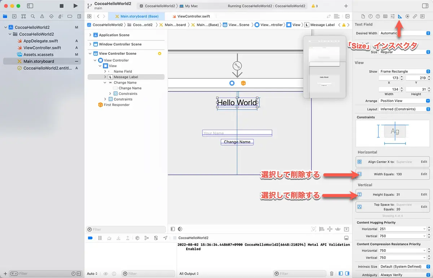Screen dimensions: 433x278
Task: Toggle canvas appearance light/dark
Action: click(180, 229)
